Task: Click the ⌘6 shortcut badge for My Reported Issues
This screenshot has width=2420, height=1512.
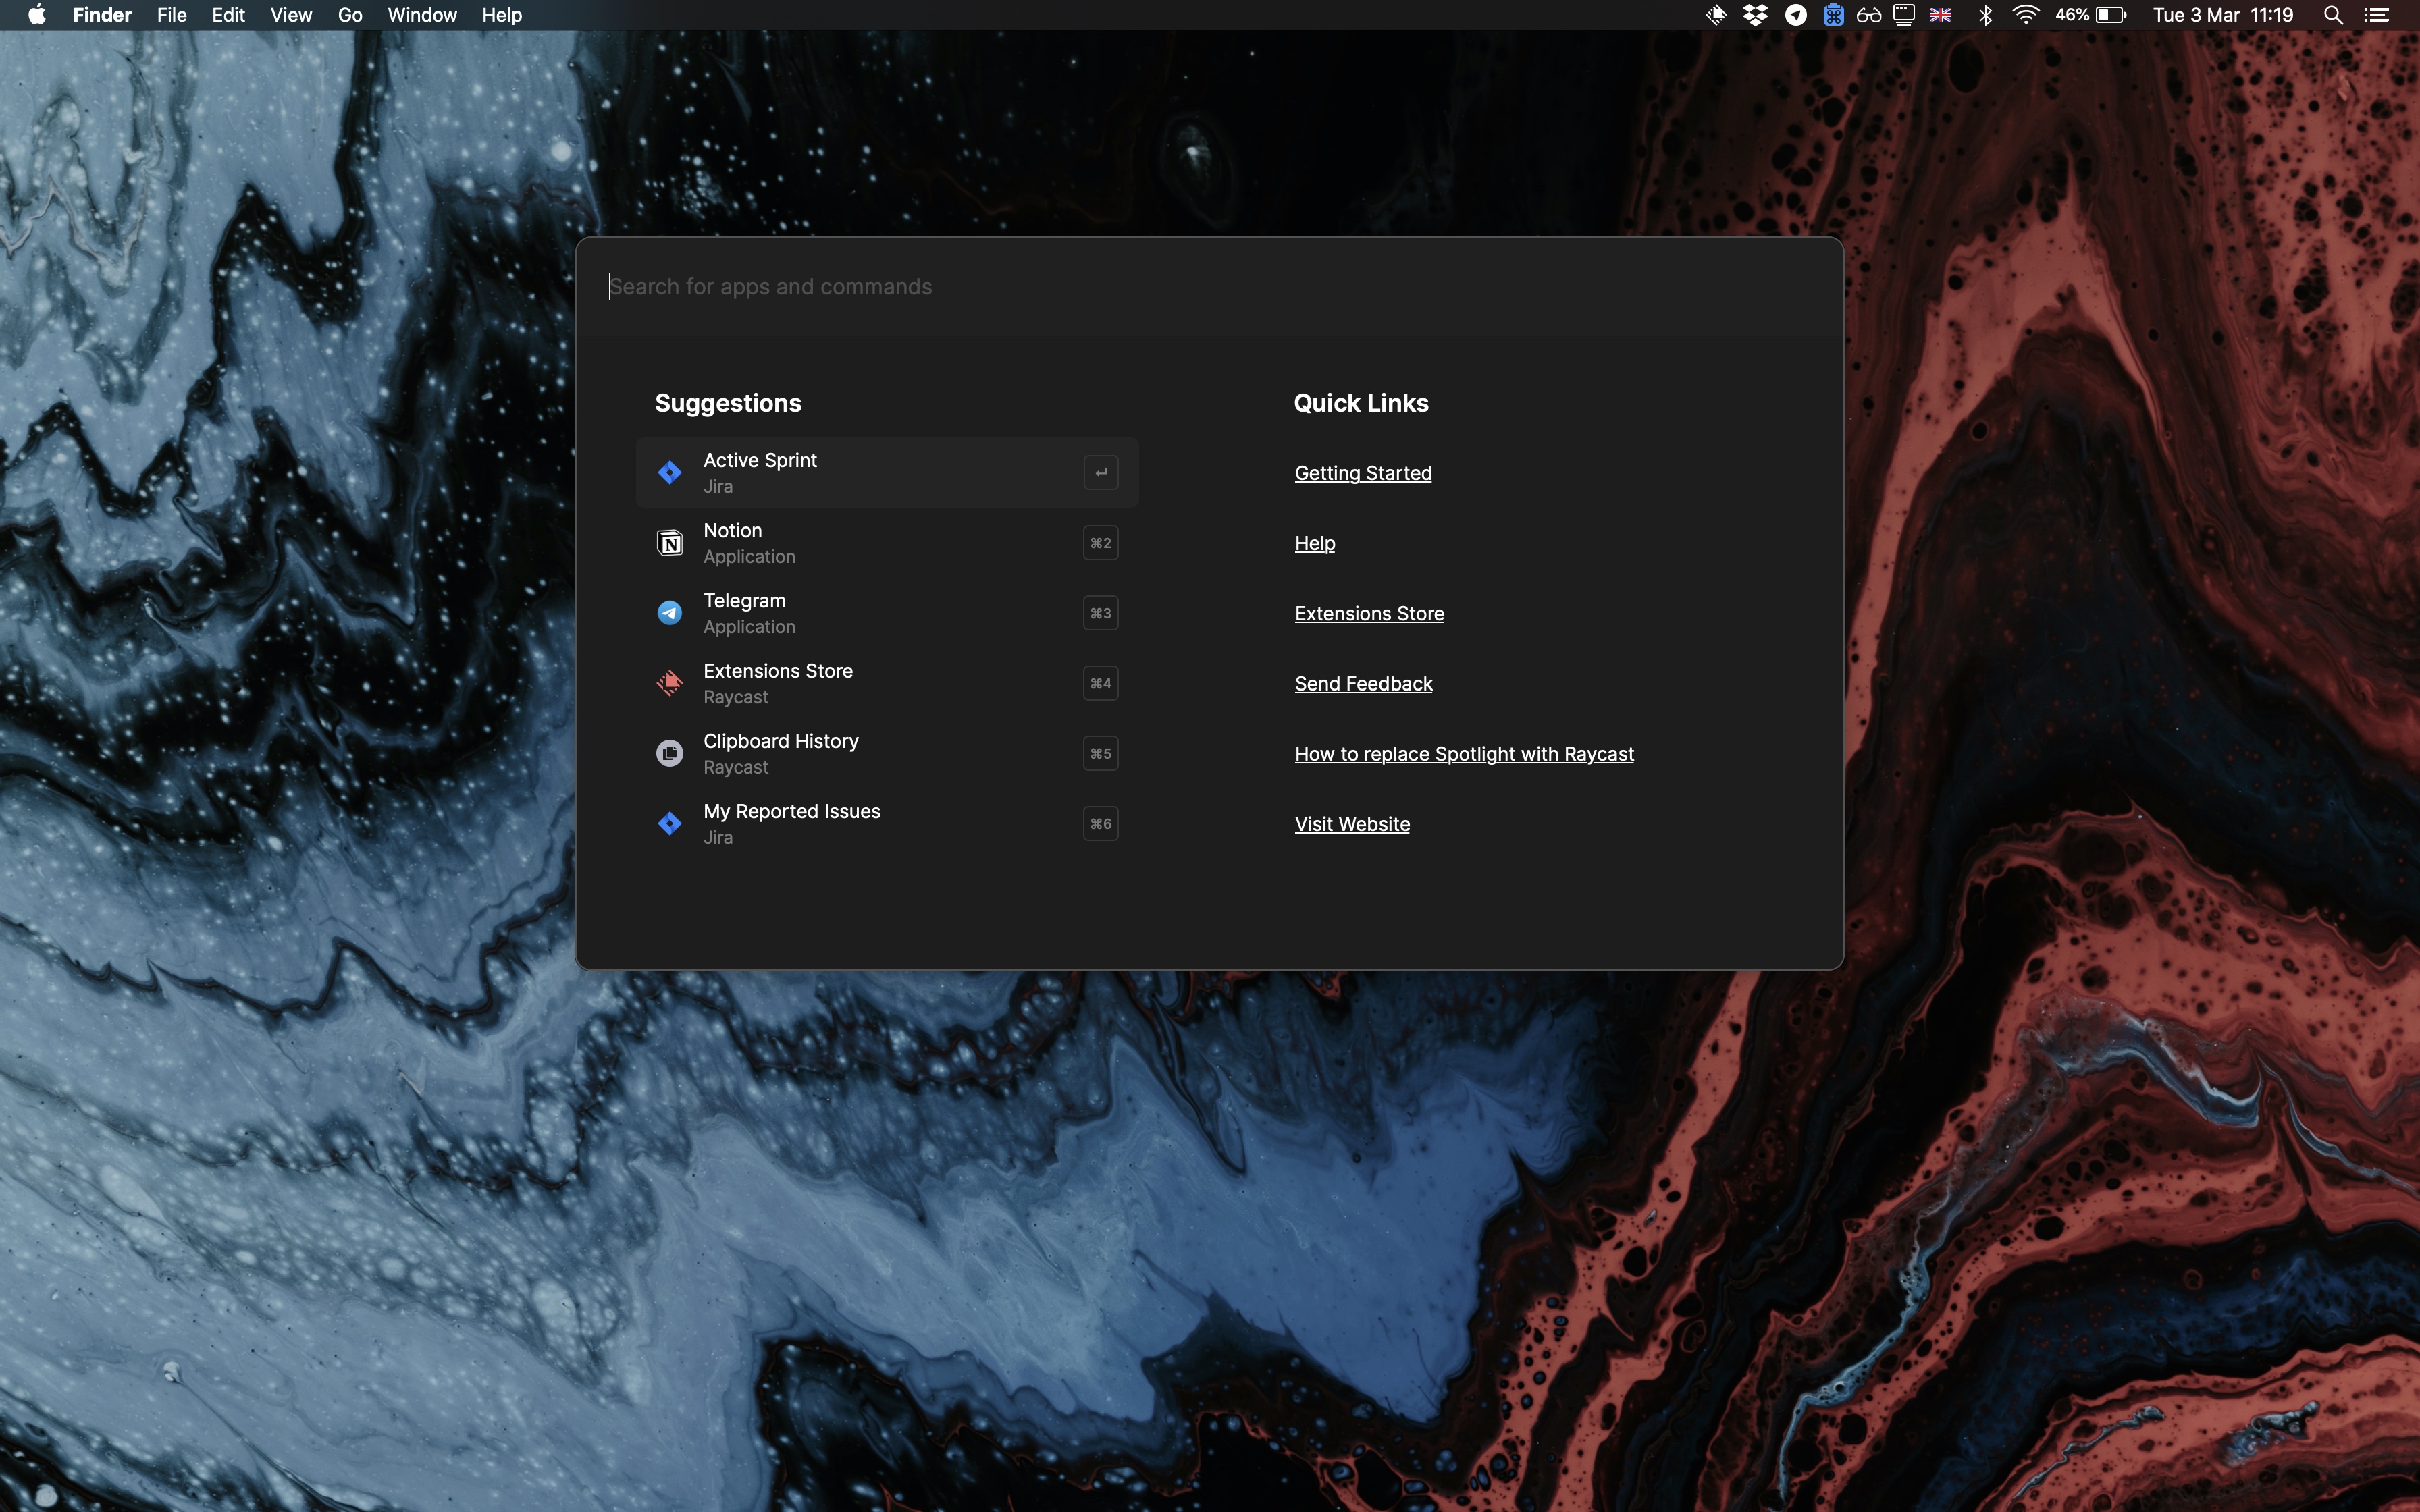Action: pyautogui.click(x=1101, y=823)
